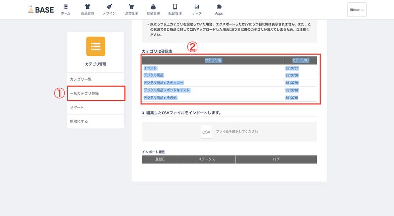
Task: Open the ホーム menu icon
Action: [x=66, y=7]
